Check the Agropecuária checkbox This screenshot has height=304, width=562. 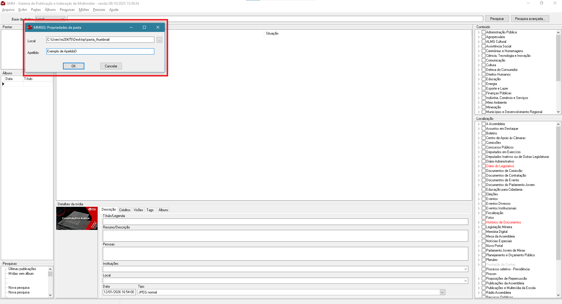(484, 37)
